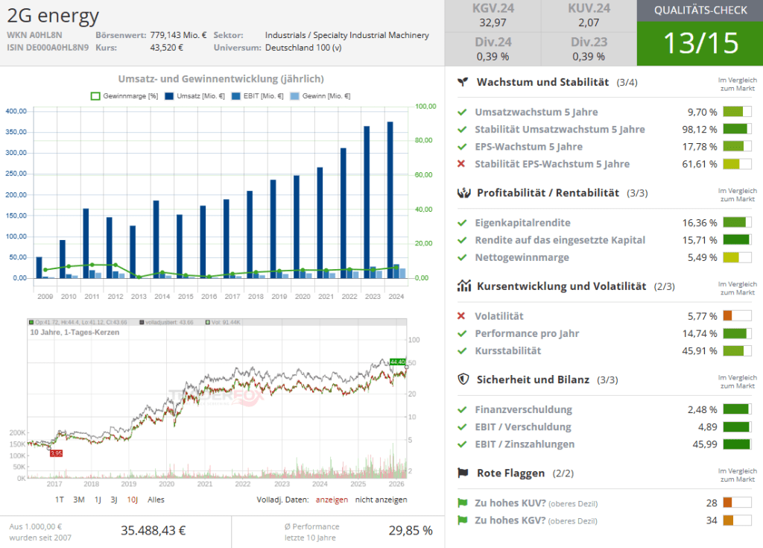Click the red X next to Volatilität
Screen dimensions: 763x548
(462, 316)
